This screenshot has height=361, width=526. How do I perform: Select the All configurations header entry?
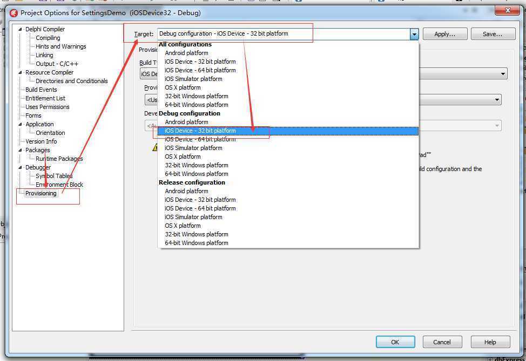288,45
